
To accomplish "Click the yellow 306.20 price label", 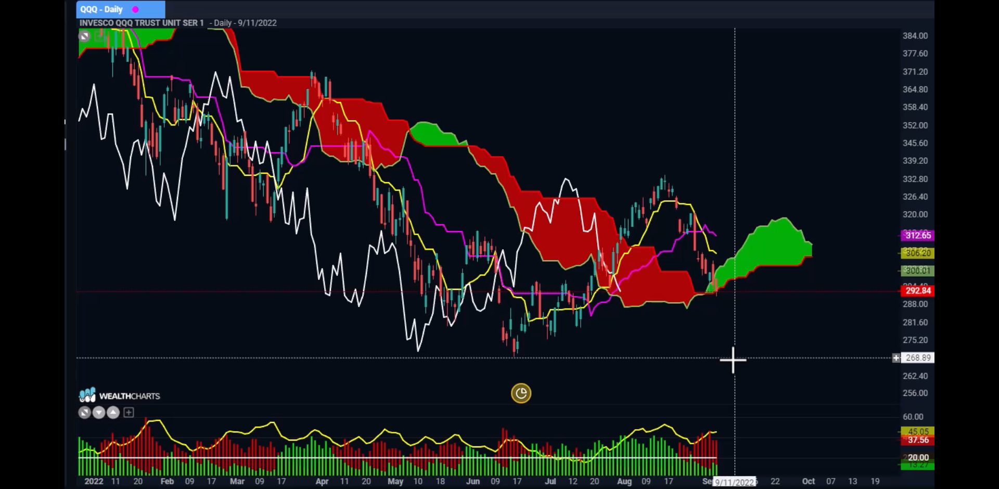I will coord(917,253).
